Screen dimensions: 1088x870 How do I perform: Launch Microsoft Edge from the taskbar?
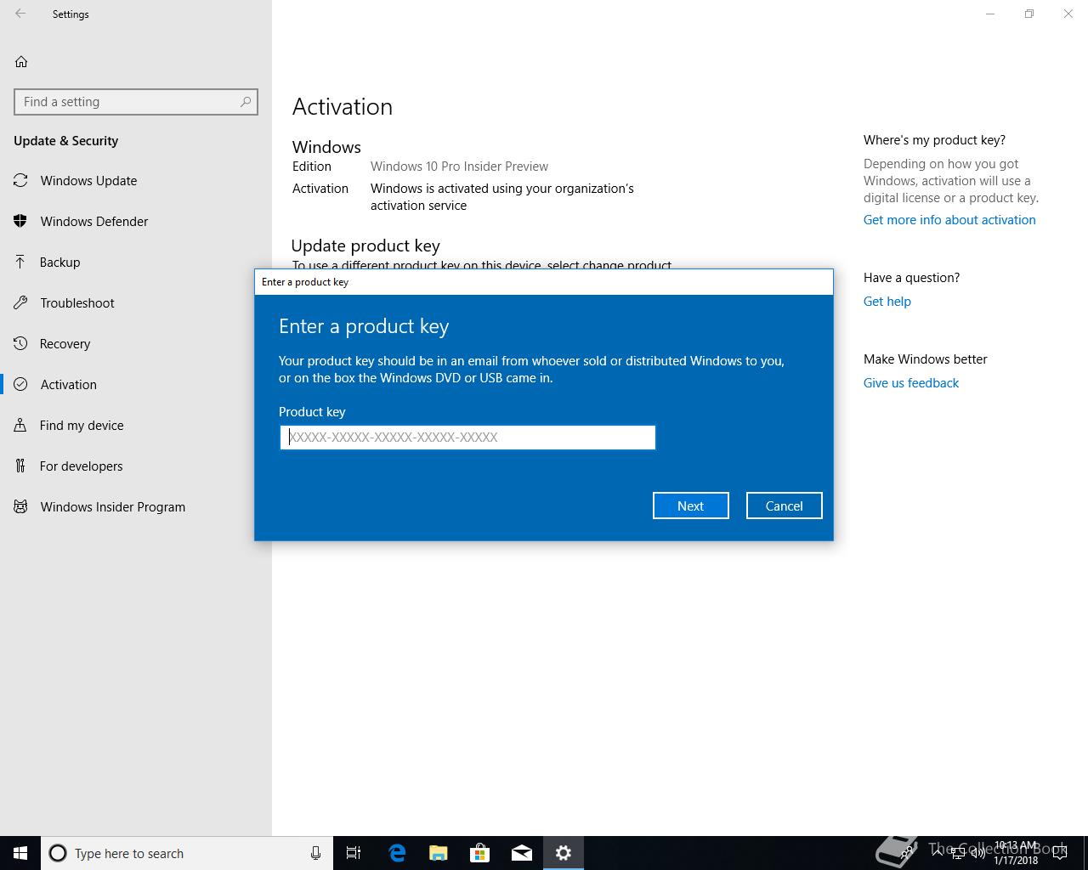(x=397, y=853)
